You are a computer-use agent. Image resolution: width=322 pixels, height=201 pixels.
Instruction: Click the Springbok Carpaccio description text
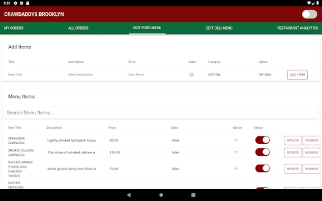(72, 140)
